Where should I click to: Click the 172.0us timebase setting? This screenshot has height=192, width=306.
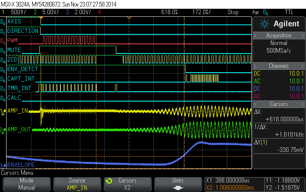201,12
